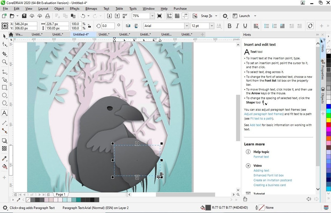The image size is (331, 213).
Task: Select the Ellipse tool
Action: click(x=4, y=95)
